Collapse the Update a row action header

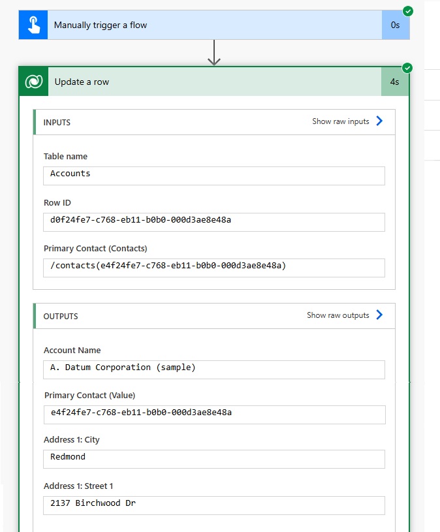pos(214,82)
